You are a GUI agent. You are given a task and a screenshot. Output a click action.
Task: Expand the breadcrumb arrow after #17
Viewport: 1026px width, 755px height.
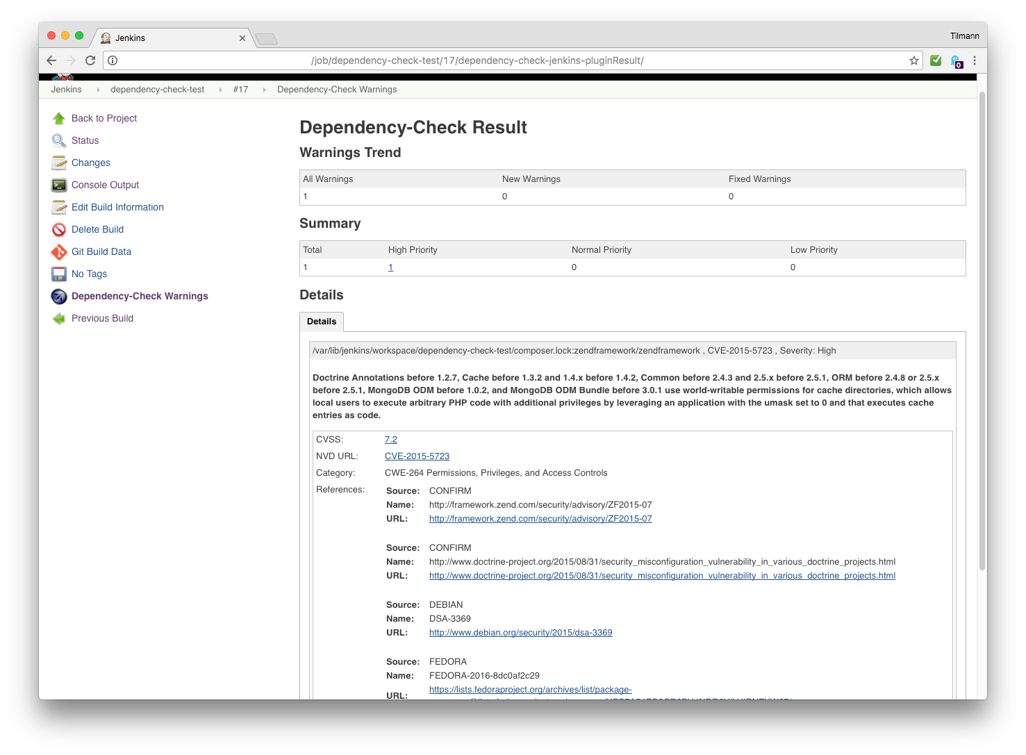click(x=264, y=90)
